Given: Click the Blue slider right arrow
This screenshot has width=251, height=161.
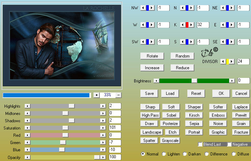Looking at the screenshot, I should (x=103, y=150).
